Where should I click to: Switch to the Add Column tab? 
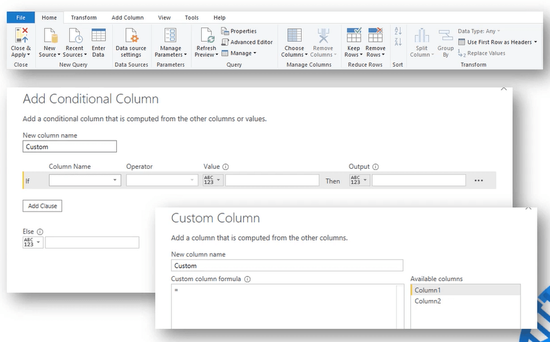pos(128,18)
